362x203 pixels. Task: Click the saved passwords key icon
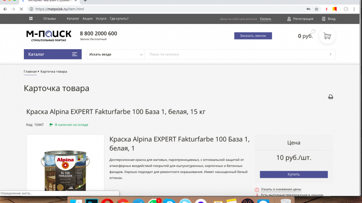(x=308, y=9)
